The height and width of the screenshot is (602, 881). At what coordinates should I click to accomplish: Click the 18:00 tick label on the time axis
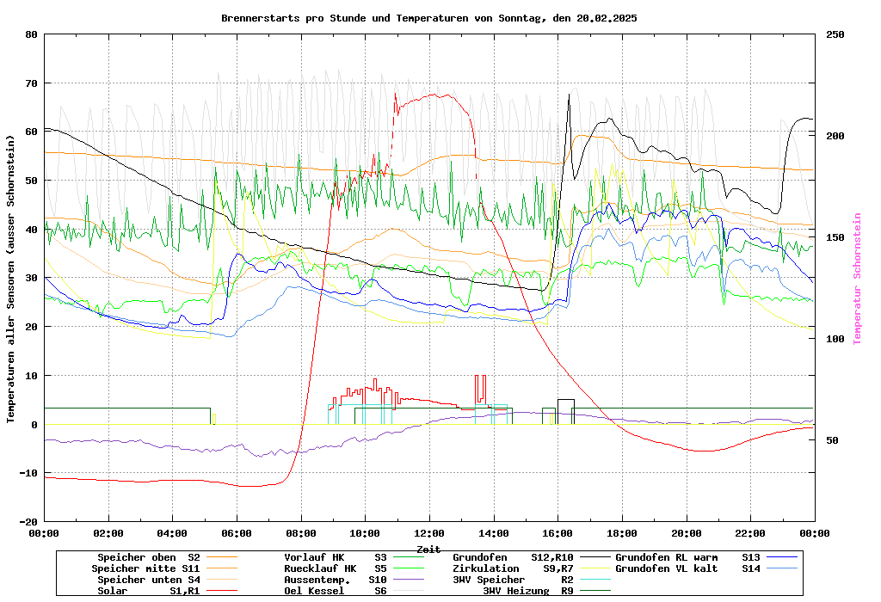point(621,533)
